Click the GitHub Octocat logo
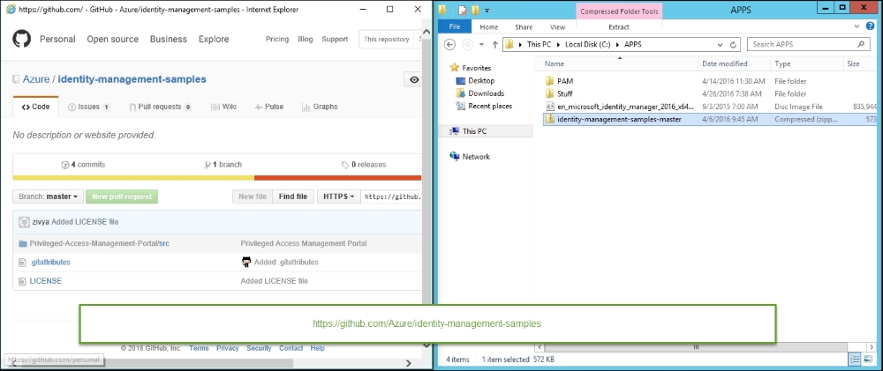This screenshot has width=883, height=371. point(21,39)
